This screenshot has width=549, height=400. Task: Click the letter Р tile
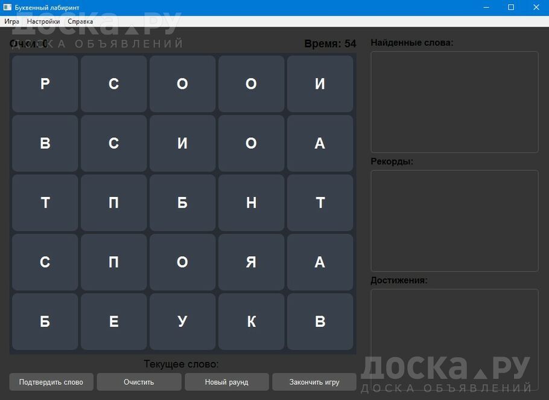[x=45, y=84]
